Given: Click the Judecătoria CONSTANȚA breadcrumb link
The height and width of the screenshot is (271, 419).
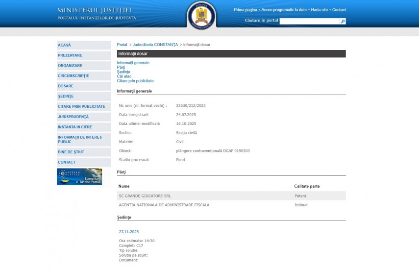Looking at the screenshot, I should [155, 45].
